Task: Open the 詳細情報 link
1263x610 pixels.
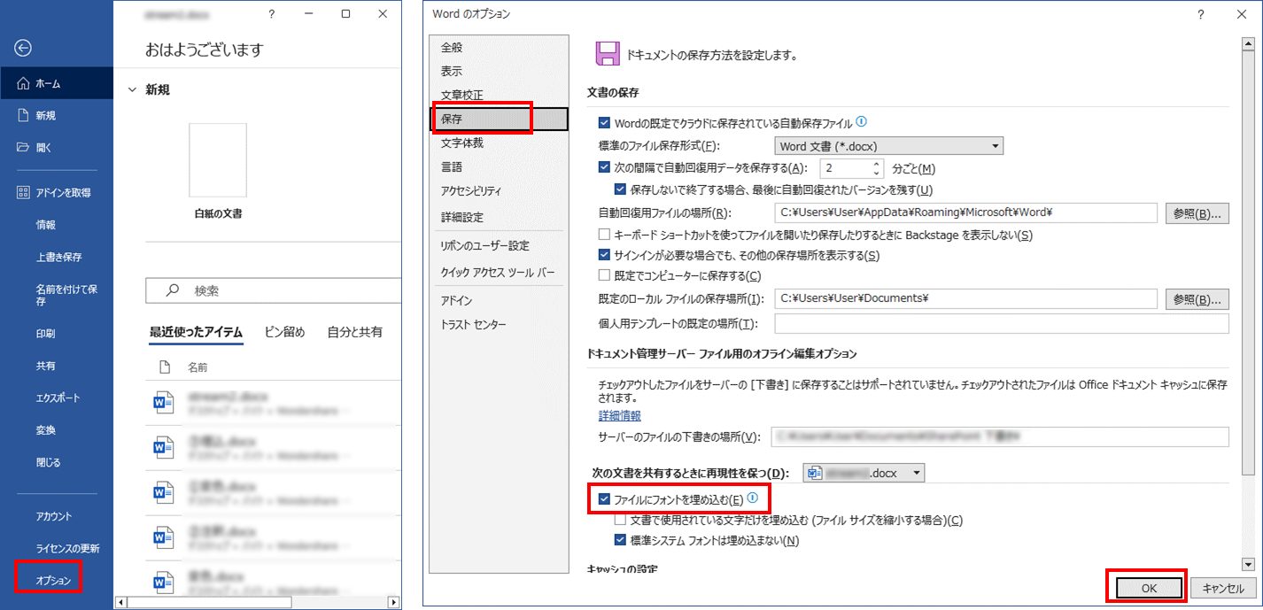Action: pos(619,415)
